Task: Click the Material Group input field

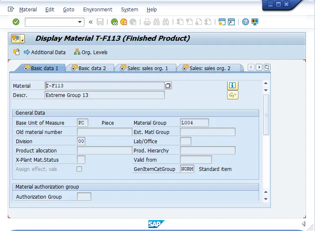Action: [194, 123]
